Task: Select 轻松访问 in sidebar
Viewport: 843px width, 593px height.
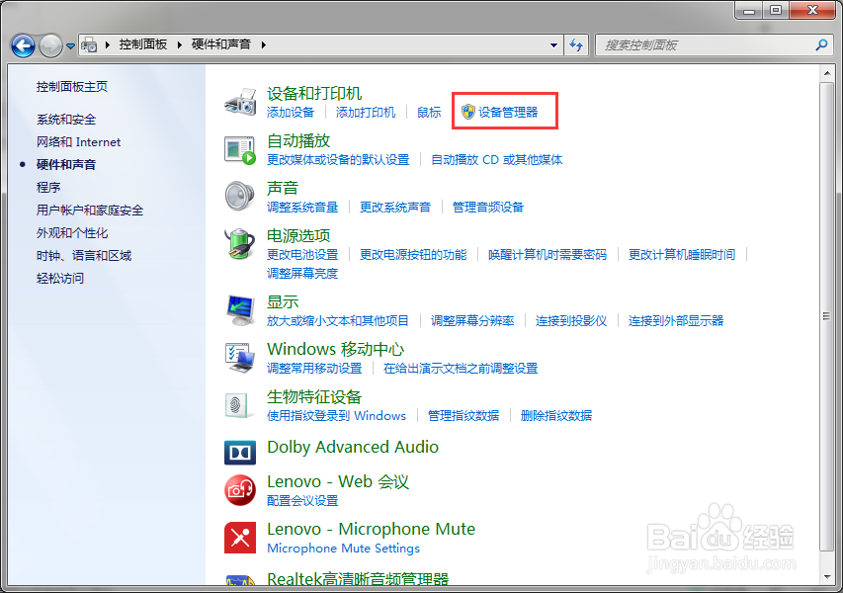Action: click(60, 278)
